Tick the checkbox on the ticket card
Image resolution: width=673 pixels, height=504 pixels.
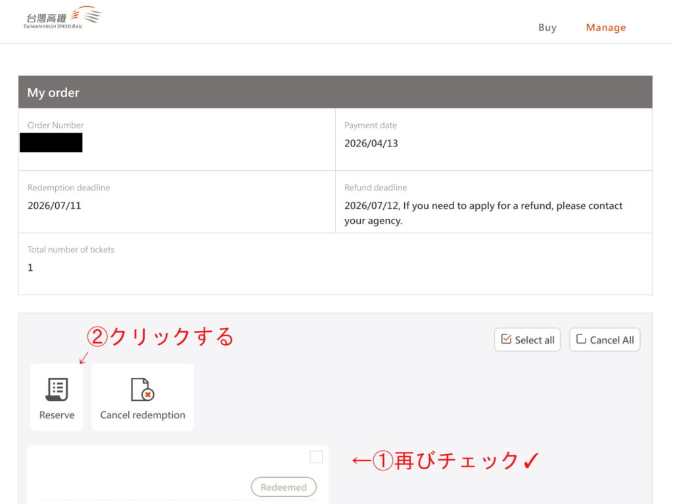(x=316, y=457)
